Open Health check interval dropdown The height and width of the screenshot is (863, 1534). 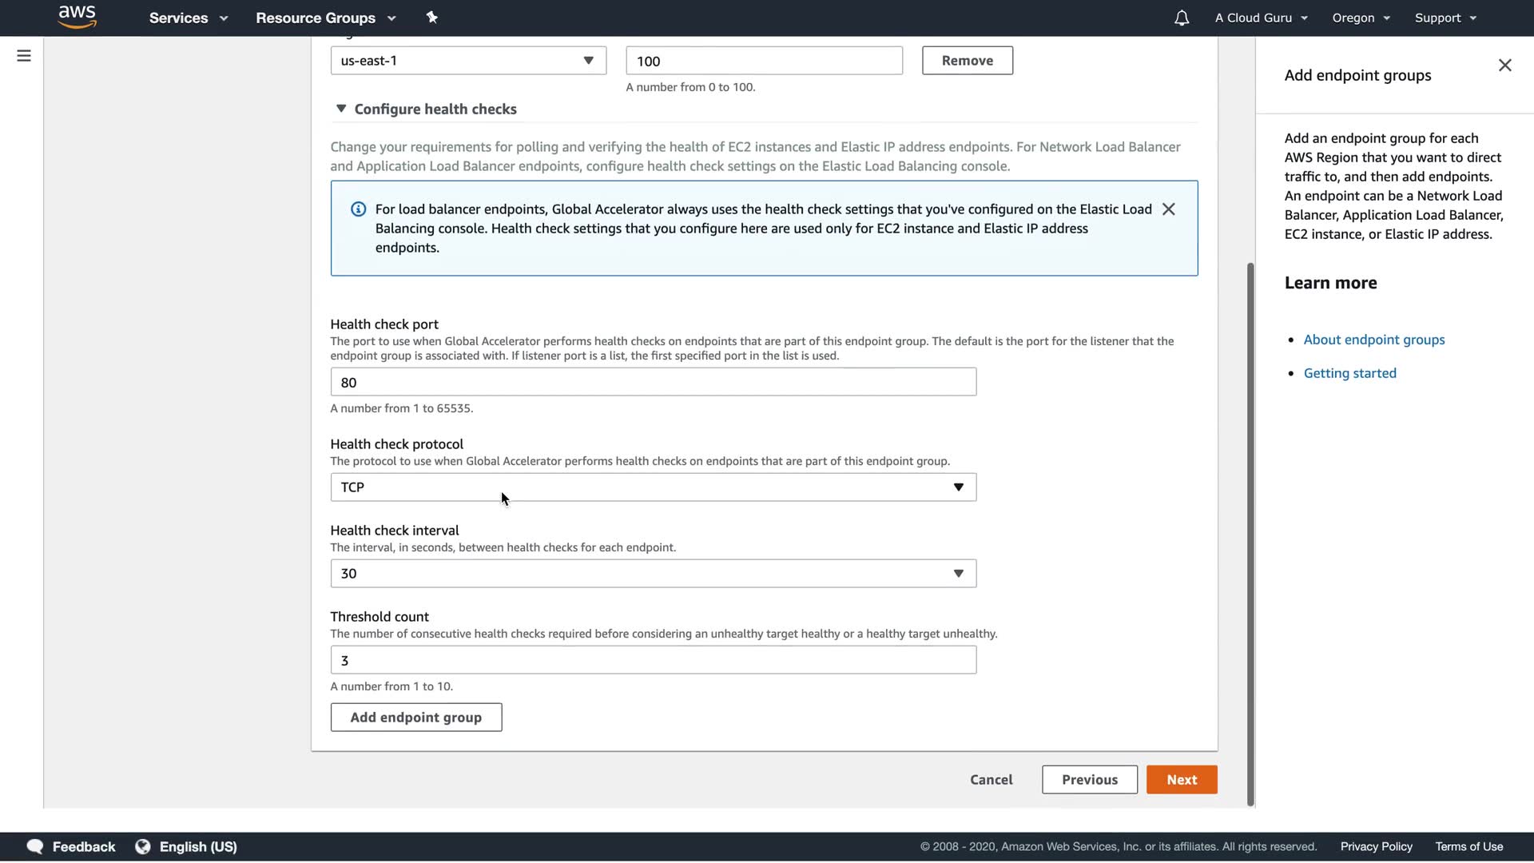pyautogui.click(x=653, y=574)
